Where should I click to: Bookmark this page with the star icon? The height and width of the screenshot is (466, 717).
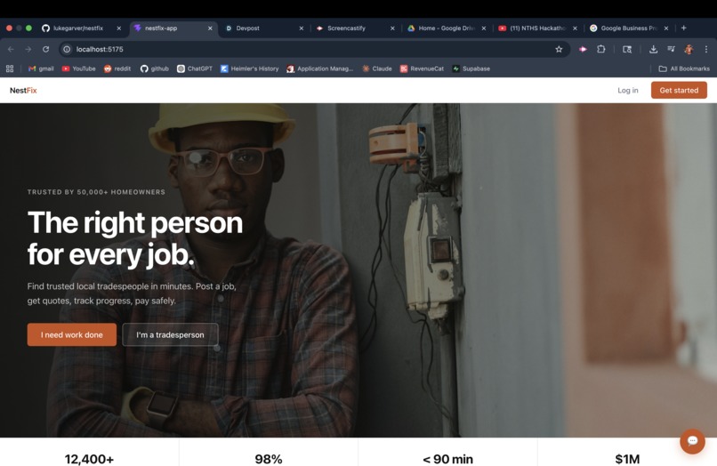pyautogui.click(x=559, y=50)
